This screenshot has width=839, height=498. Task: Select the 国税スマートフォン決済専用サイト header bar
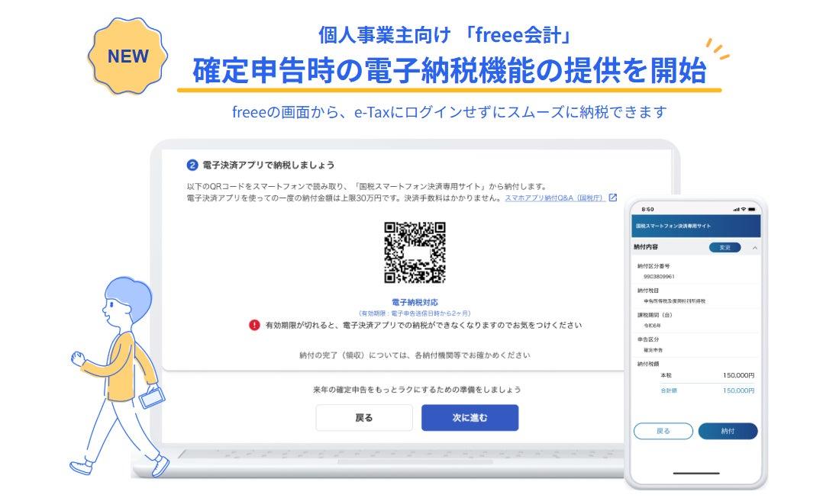[x=695, y=226]
